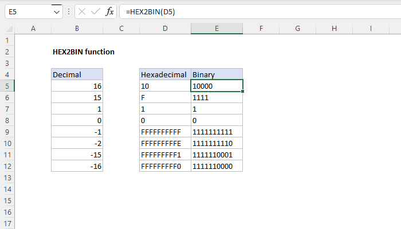This screenshot has width=401, height=229.
Task: Open the Insert Function fx icon
Action: pyautogui.click(x=109, y=11)
